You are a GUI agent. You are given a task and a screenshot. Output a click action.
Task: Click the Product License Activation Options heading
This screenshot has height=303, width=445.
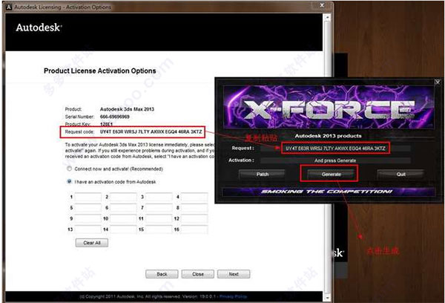point(100,71)
